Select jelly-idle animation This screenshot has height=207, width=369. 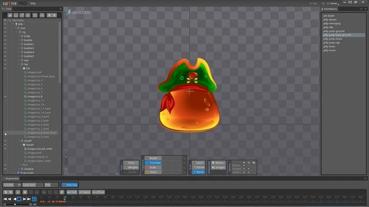(x=328, y=27)
